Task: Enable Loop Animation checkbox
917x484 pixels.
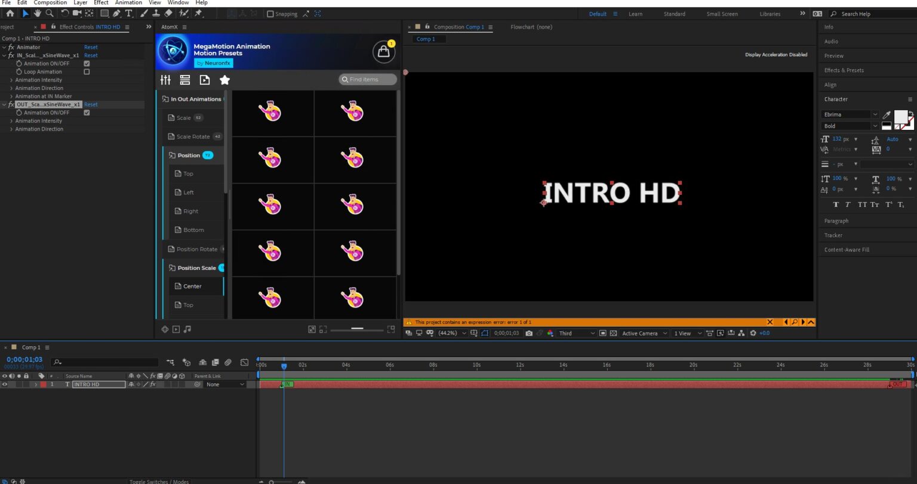Action: point(87,72)
